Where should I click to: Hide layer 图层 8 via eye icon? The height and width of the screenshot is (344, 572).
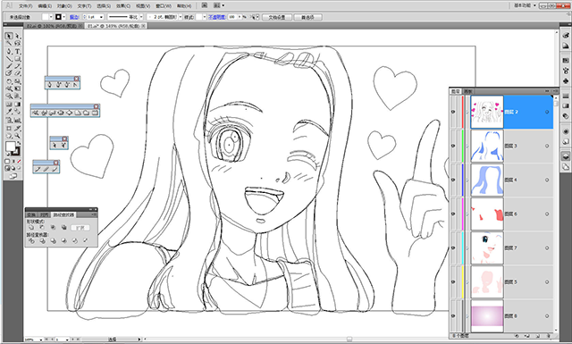point(453,315)
